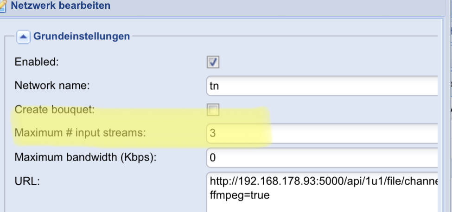The height and width of the screenshot is (212, 452).
Task: Click the Maximum # input streams label
Action: pos(80,133)
